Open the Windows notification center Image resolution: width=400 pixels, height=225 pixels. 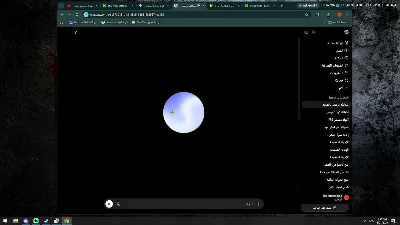pos(394,221)
